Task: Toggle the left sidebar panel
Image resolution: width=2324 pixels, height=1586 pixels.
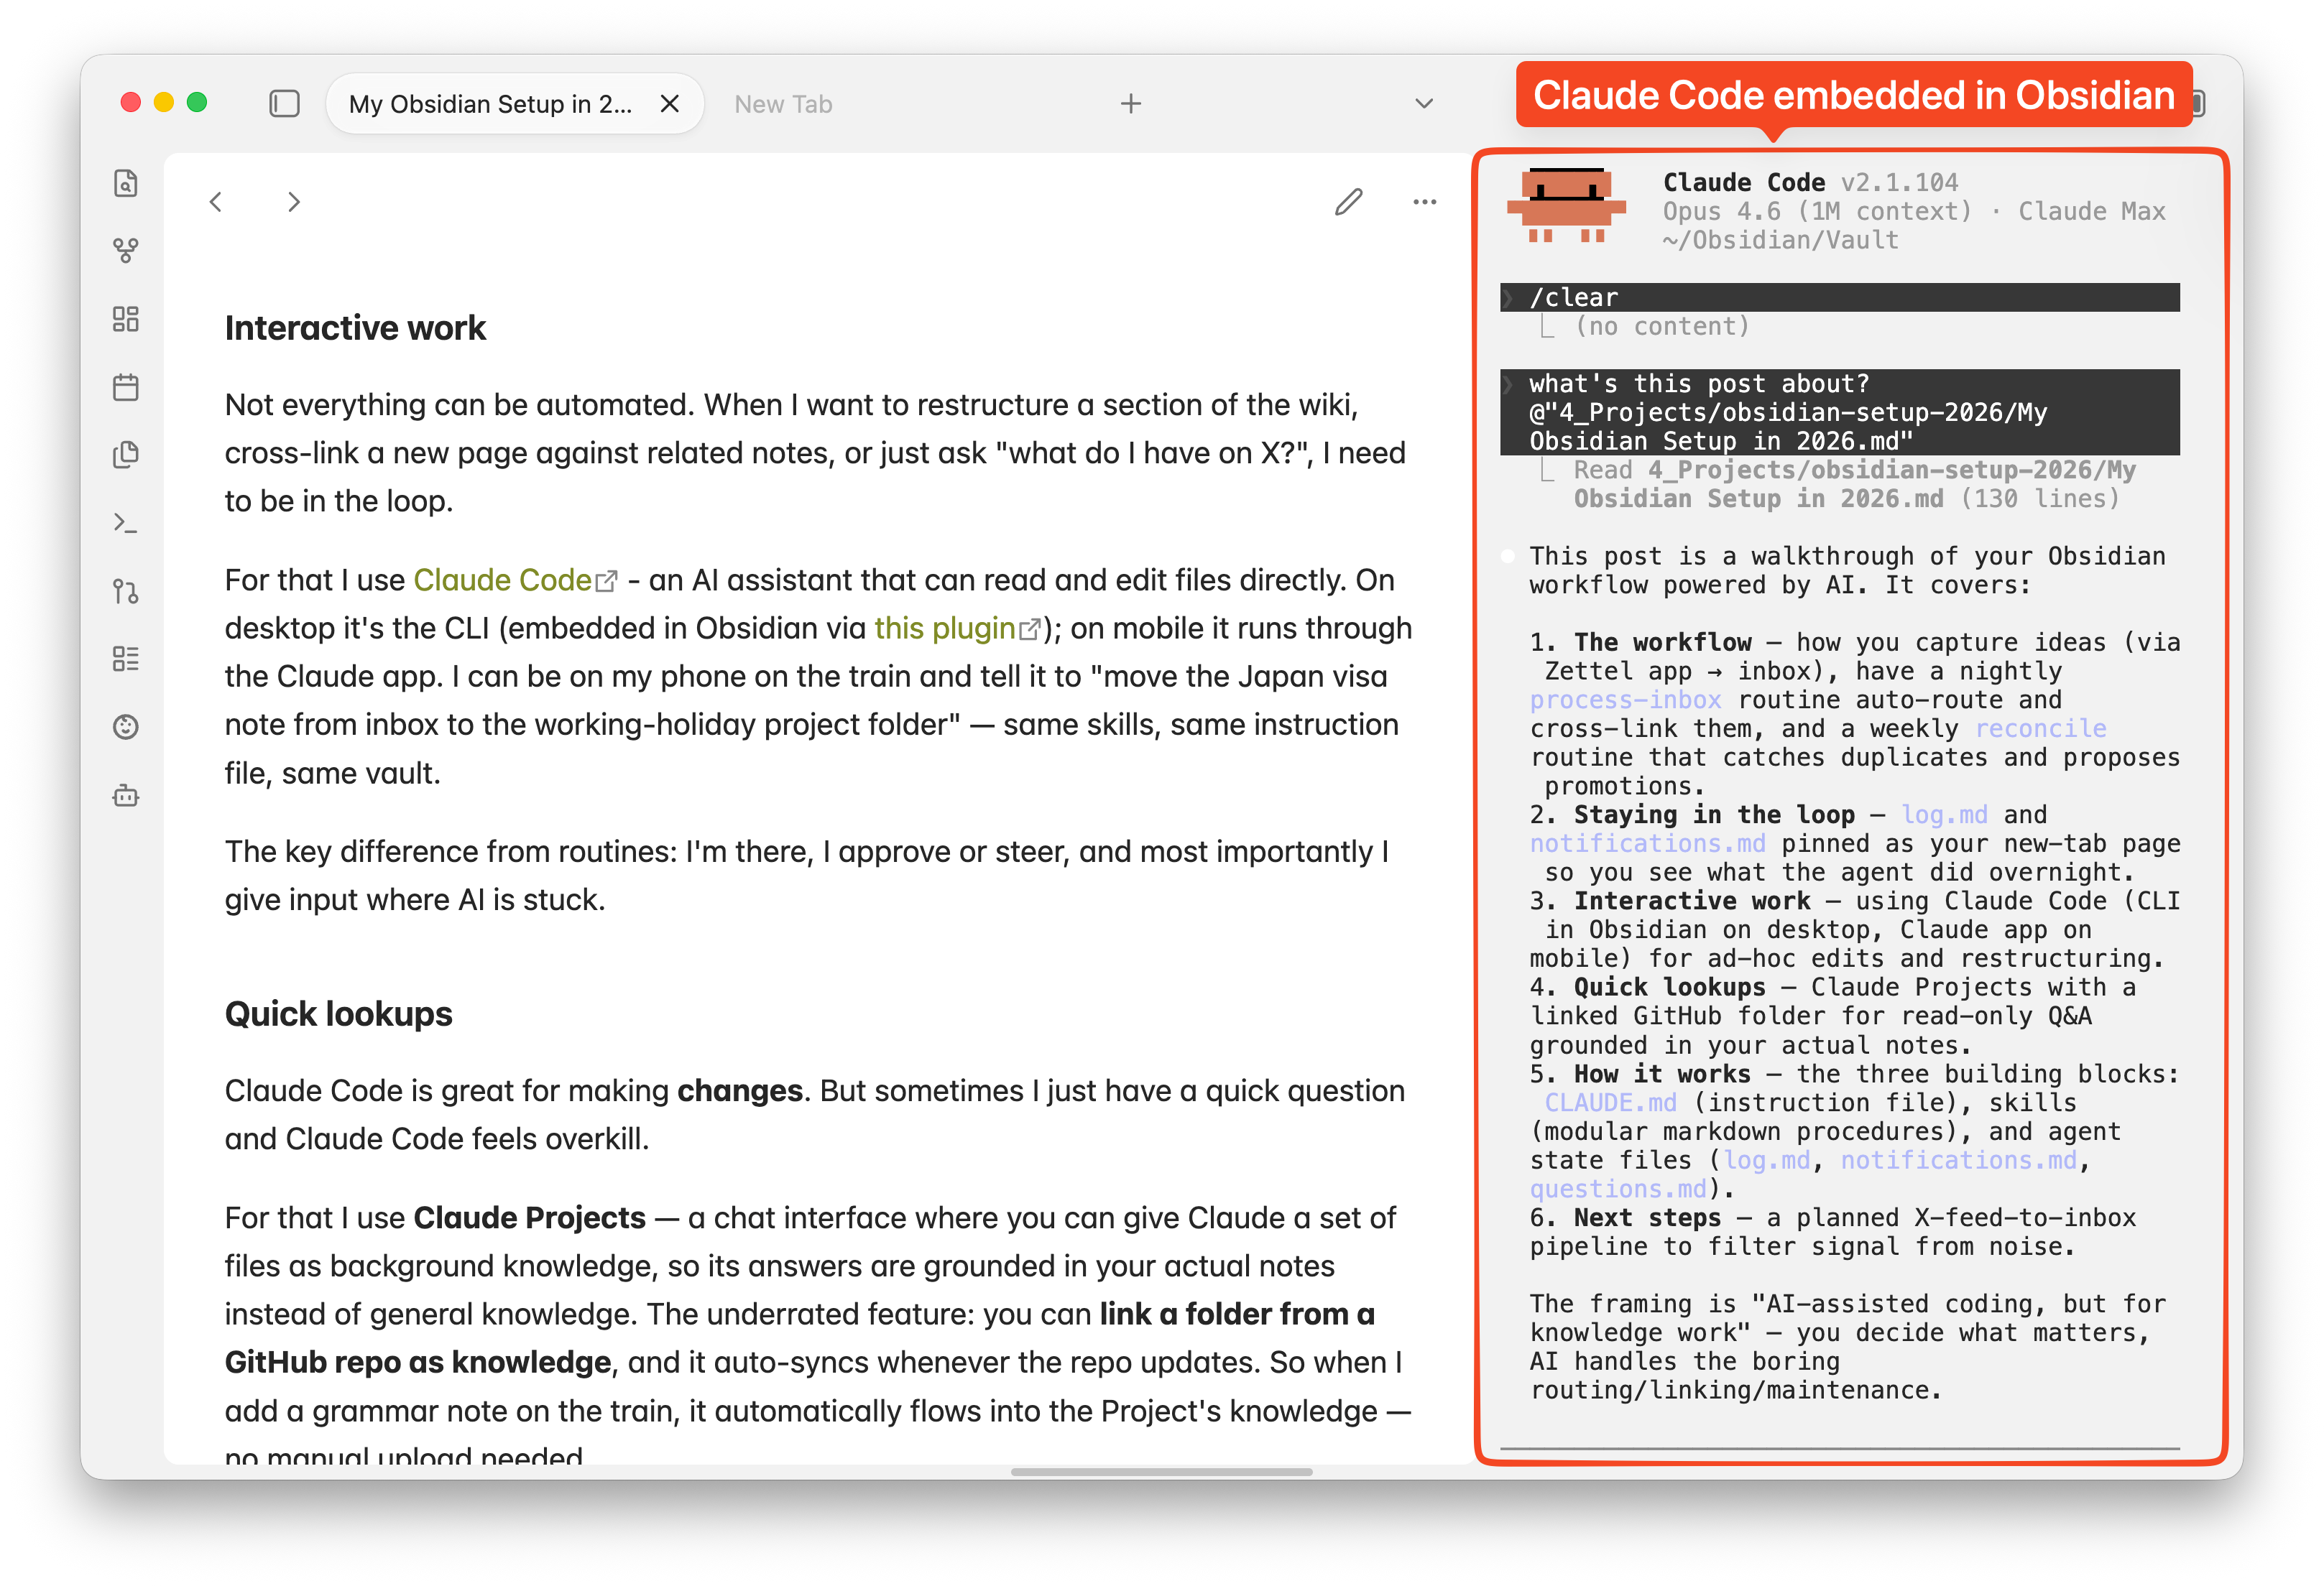Action: coord(284,103)
